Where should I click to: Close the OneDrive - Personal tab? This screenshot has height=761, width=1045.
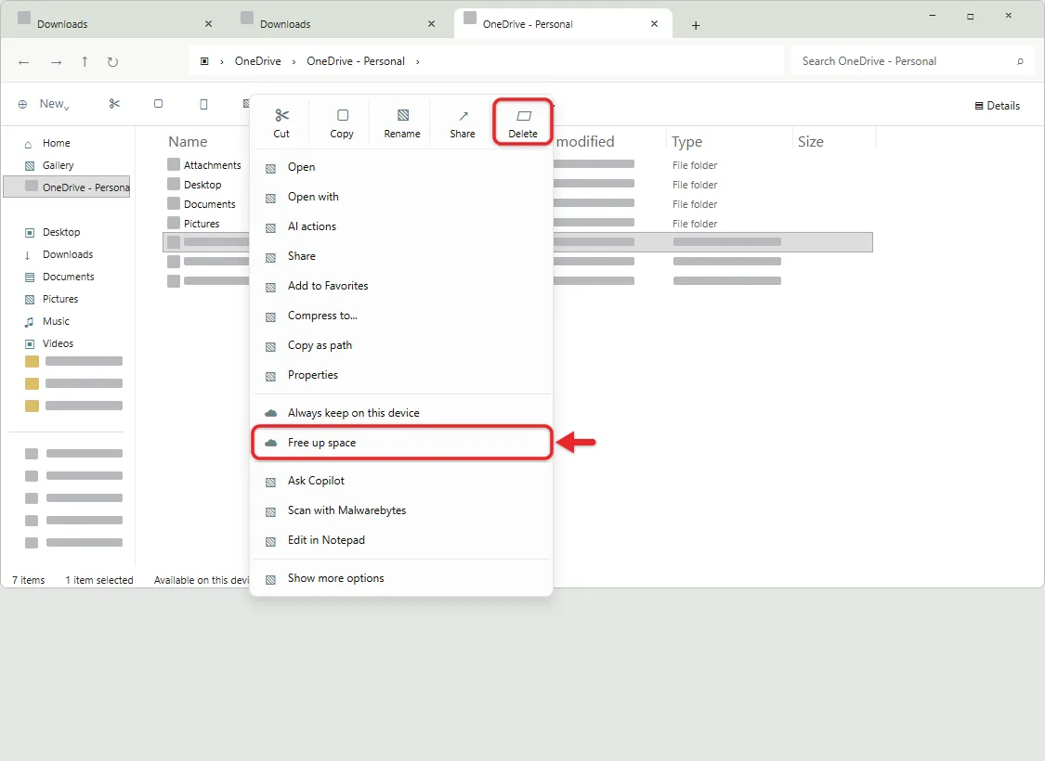tap(655, 24)
